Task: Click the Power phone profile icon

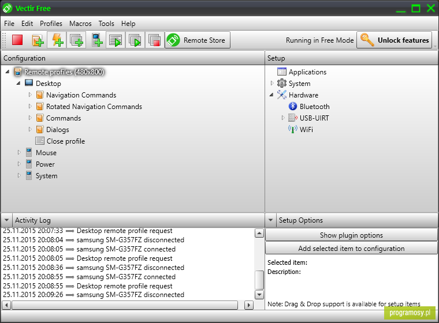Action: [x=29, y=164]
